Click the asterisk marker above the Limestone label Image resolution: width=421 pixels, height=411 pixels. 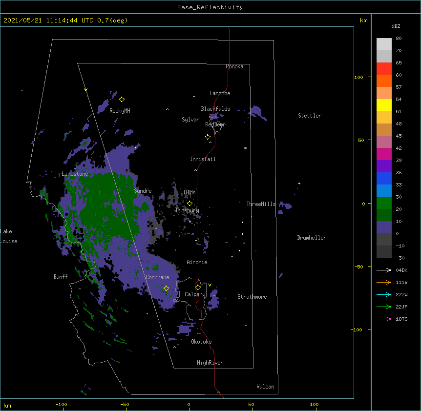pos(75,169)
